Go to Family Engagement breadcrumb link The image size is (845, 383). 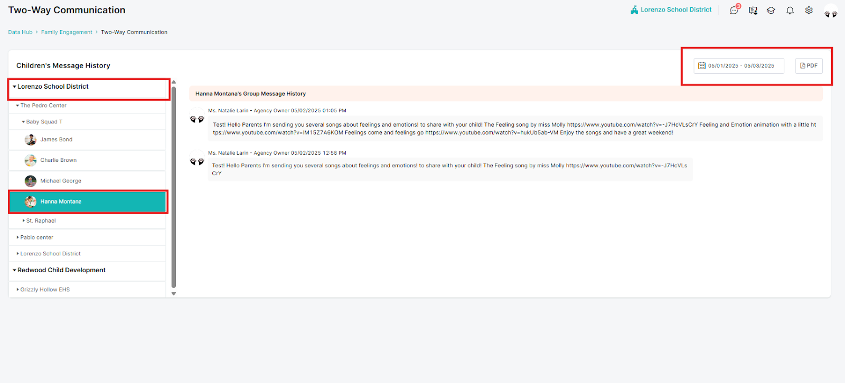(67, 32)
